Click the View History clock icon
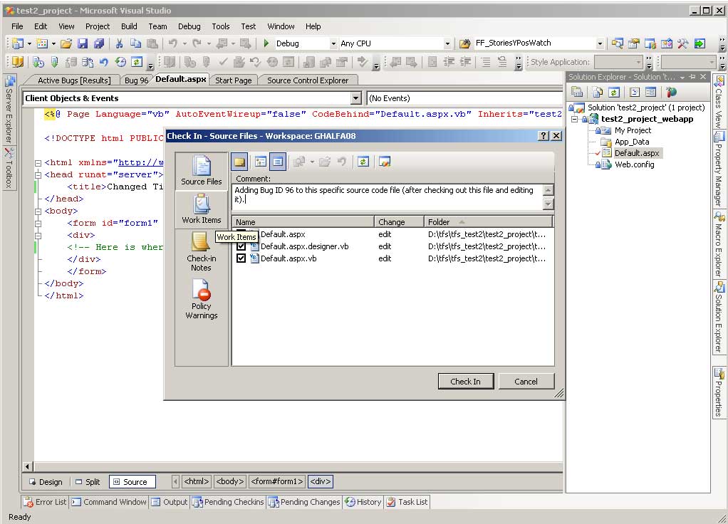Screen dimensions: 728x524 click(x=120, y=62)
